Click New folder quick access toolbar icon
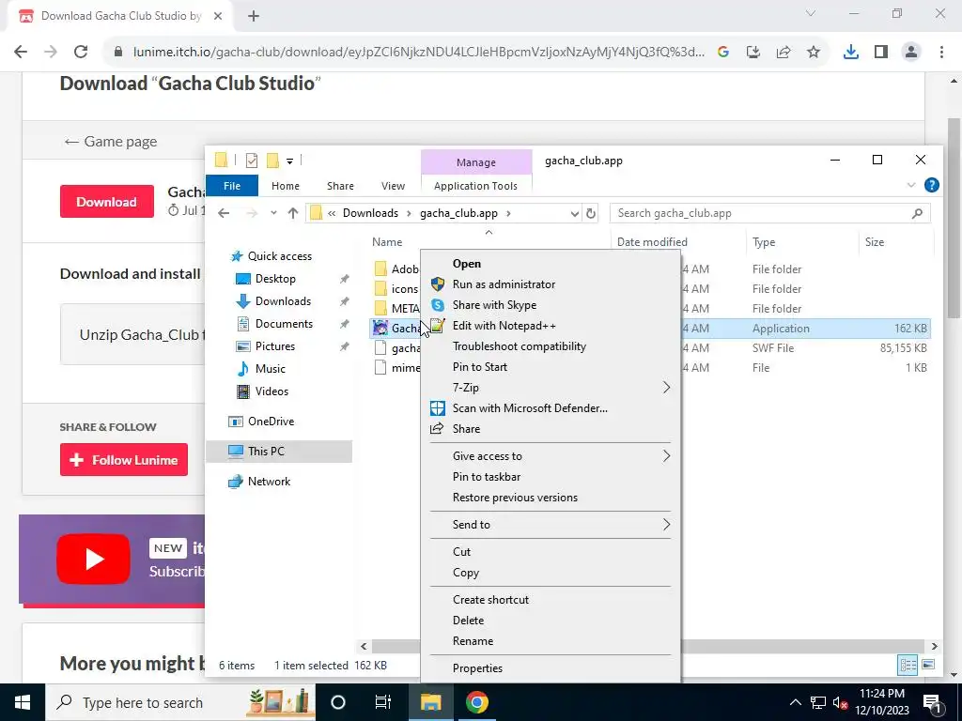962x721 pixels. pyautogui.click(x=273, y=161)
